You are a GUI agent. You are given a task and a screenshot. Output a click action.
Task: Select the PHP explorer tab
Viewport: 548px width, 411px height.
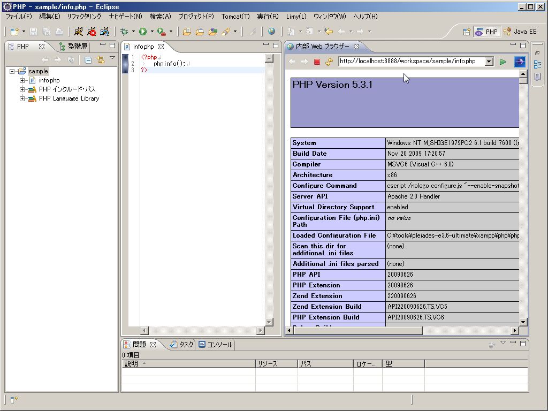pos(23,46)
